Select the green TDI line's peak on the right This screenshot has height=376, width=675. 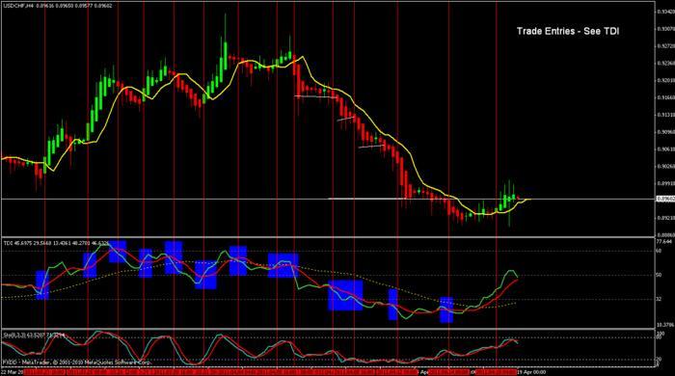click(511, 271)
